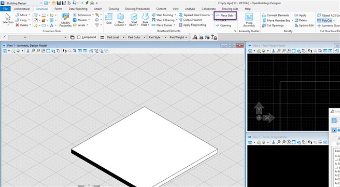Click the active line weight icon in attributes bar
The width and height of the screenshot is (340, 187).
click(102, 37)
